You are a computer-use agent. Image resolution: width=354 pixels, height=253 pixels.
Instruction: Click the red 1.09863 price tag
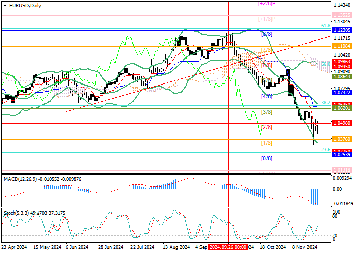[342, 61]
